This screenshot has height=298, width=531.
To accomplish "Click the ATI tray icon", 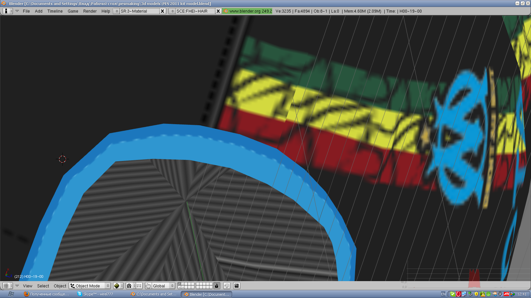I will tap(506, 294).
